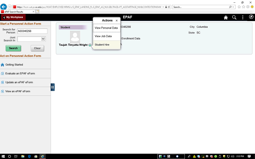Image resolution: width=255 pixels, height=159 pixels.
Task: Click the yellow warning tray icon
Action: point(194,156)
